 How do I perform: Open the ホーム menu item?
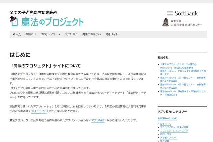pyautogui.click(x=17, y=34)
